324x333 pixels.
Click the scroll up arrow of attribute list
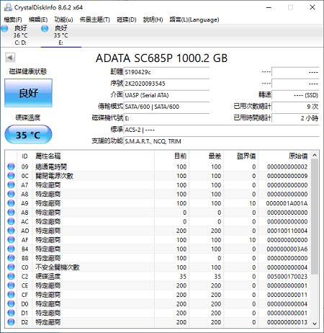click(x=315, y=156)
